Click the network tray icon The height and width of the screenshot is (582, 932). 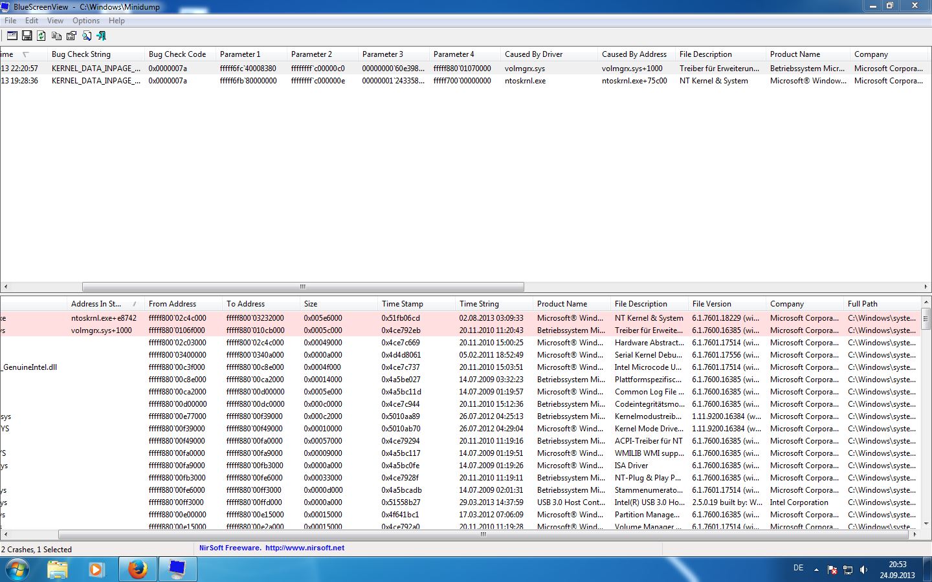click(848, 570)
